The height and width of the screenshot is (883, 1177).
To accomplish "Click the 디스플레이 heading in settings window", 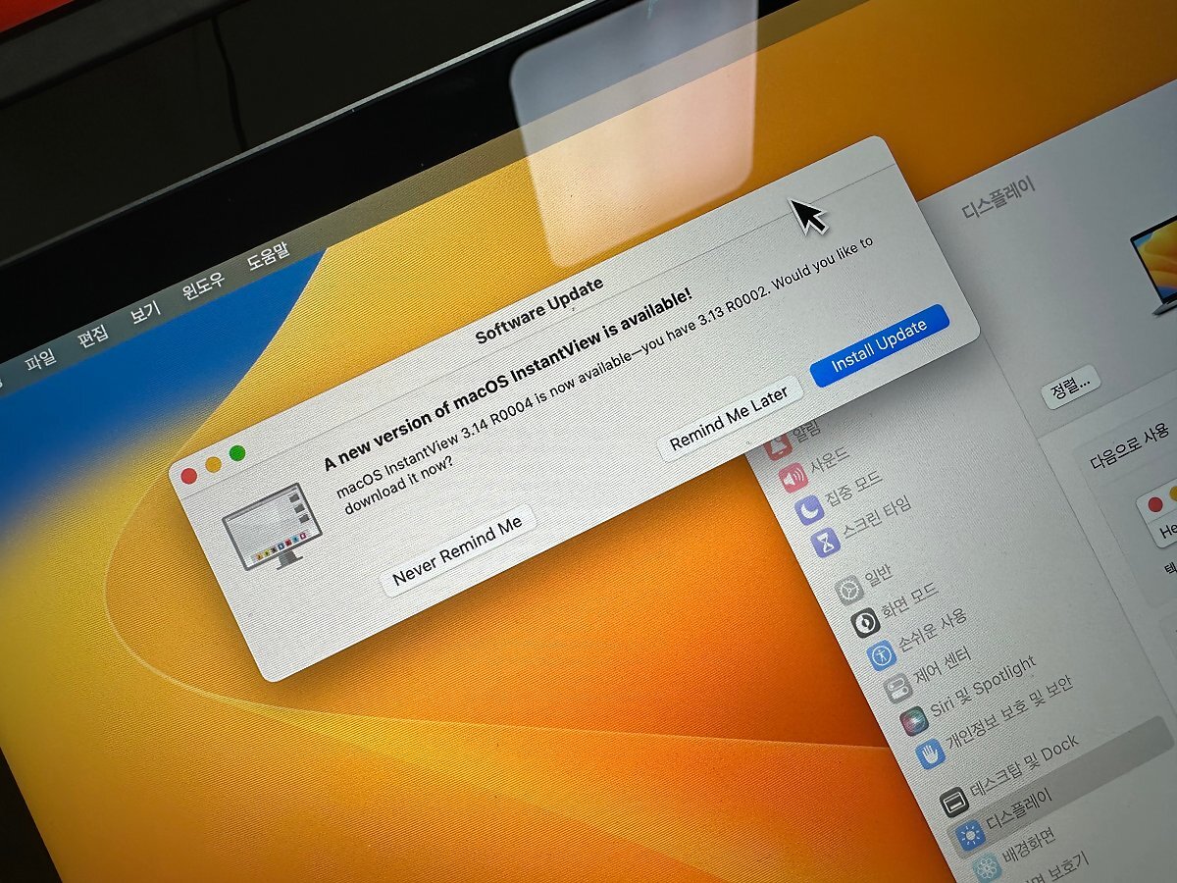I will (x=998, y=196).
